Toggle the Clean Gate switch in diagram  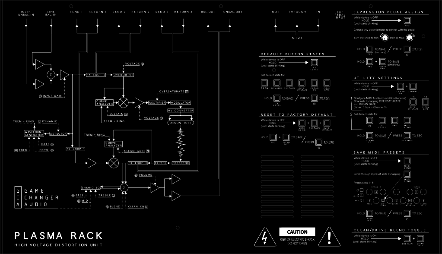pyautogui.click(x=147, y=151)
